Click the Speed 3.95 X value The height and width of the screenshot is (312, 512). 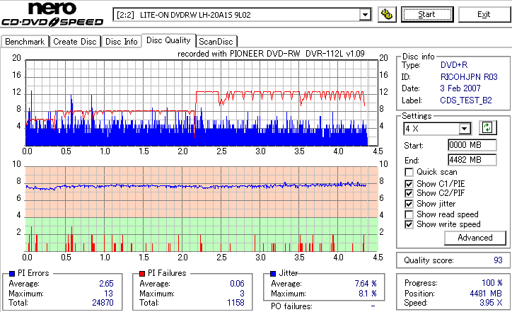[491, 303]
